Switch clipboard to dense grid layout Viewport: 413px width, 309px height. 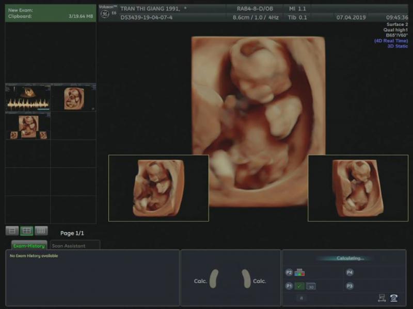41,231
